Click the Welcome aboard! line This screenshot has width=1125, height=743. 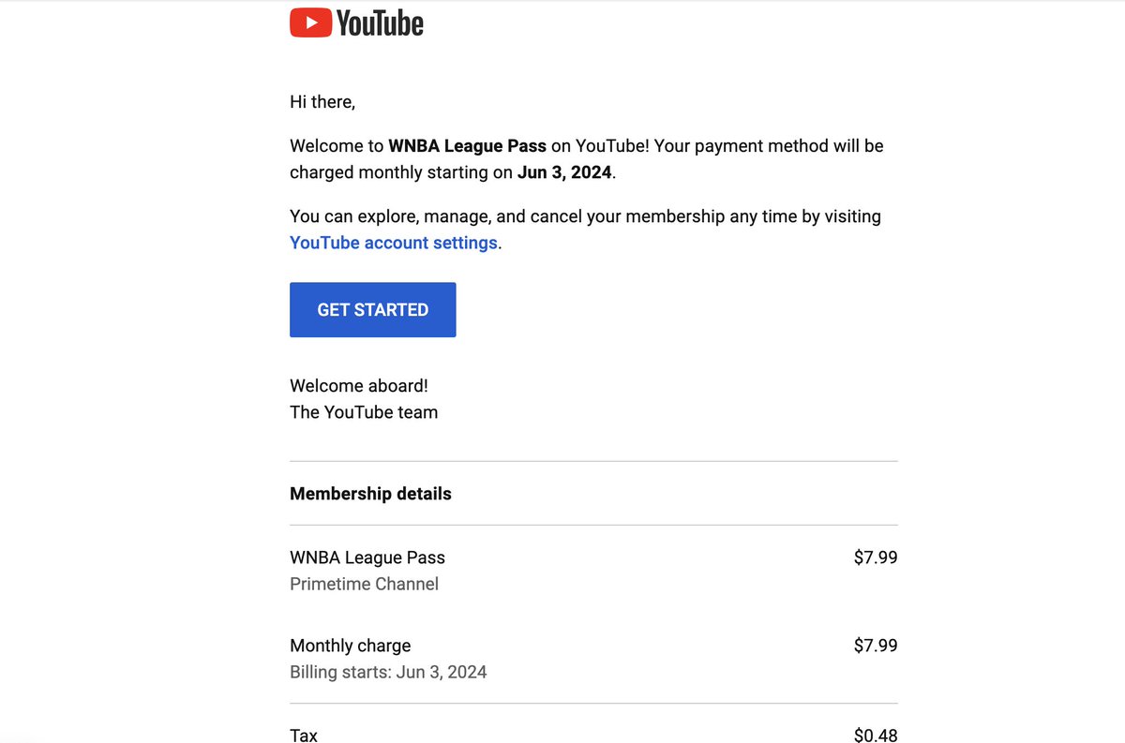click(359, 386)
